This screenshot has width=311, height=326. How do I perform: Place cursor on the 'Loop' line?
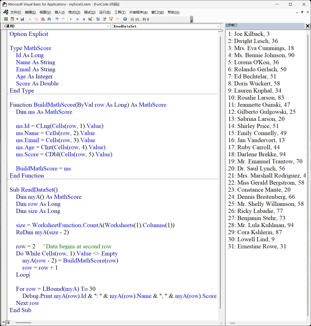pyautogui.click(x=23, y=275)
